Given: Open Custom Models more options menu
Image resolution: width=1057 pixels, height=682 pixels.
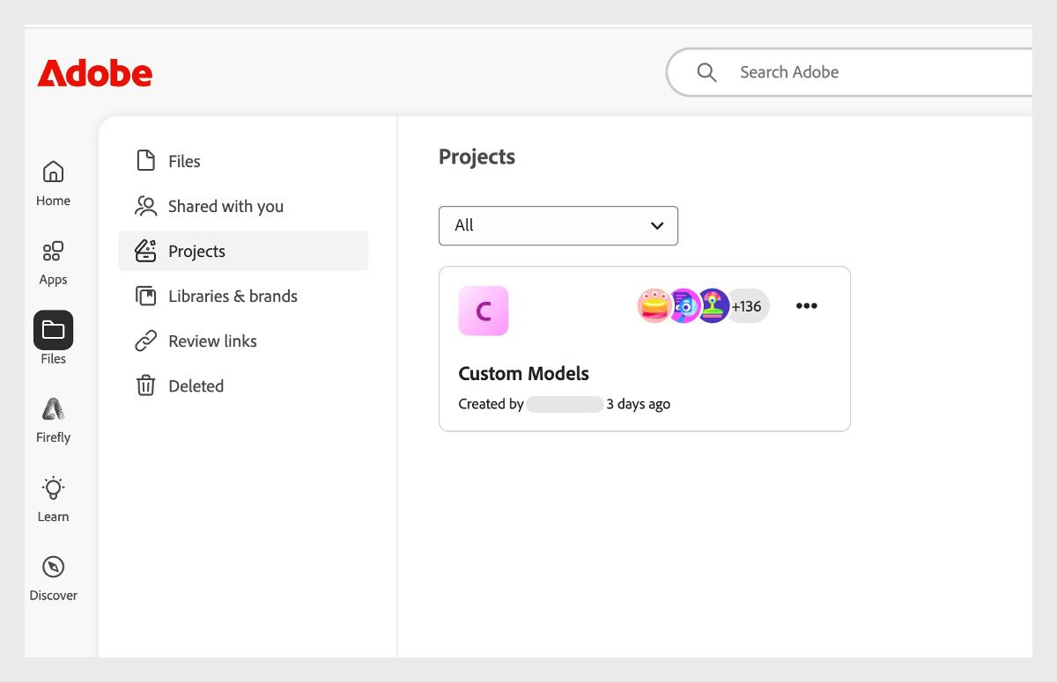Looking at the screenshot, I should (806, 306).
